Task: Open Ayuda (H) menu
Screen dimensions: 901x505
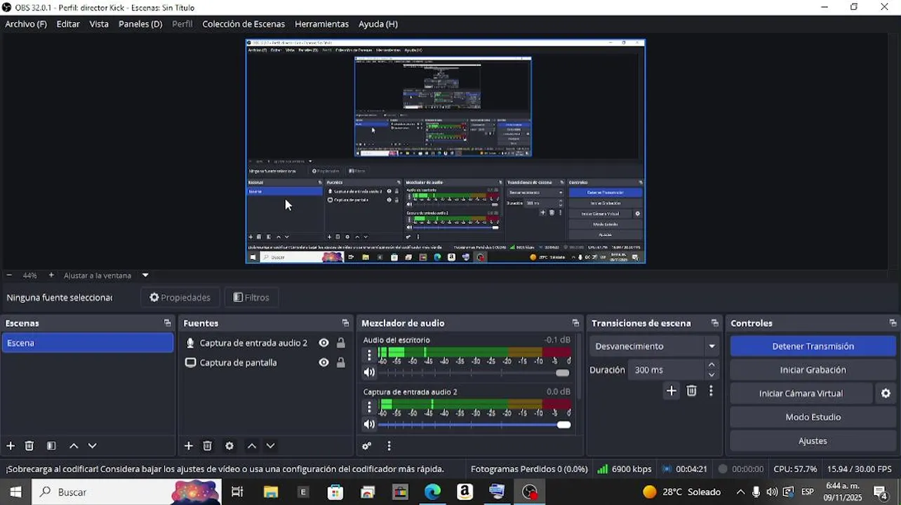Action: (x=378, y=24)
